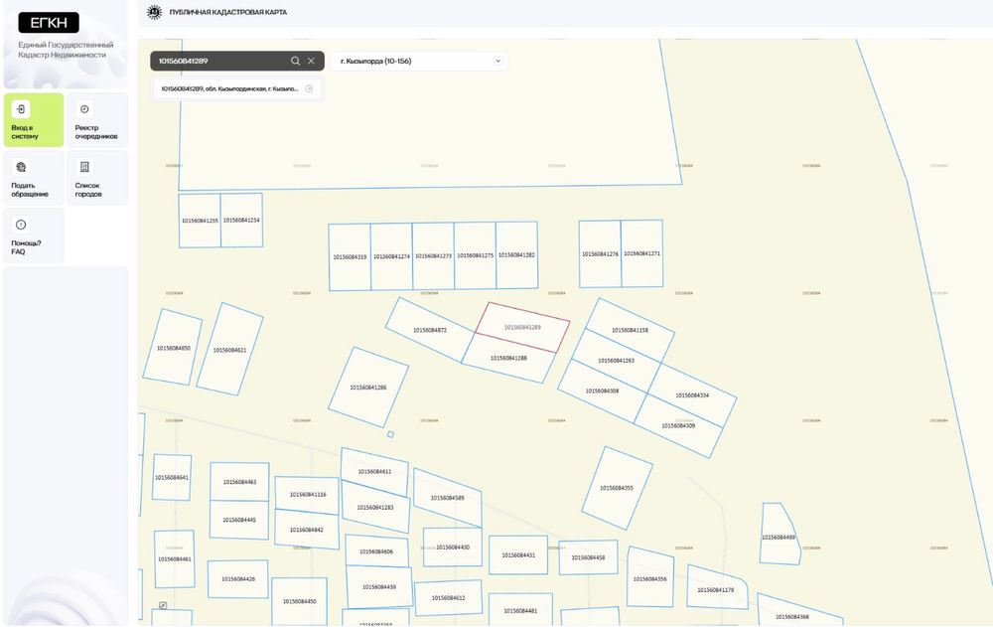This screenshot has width=993, height=627.
Task: Select parcel 101560841275
Action: pyautogui.click(x=475, y=255)
